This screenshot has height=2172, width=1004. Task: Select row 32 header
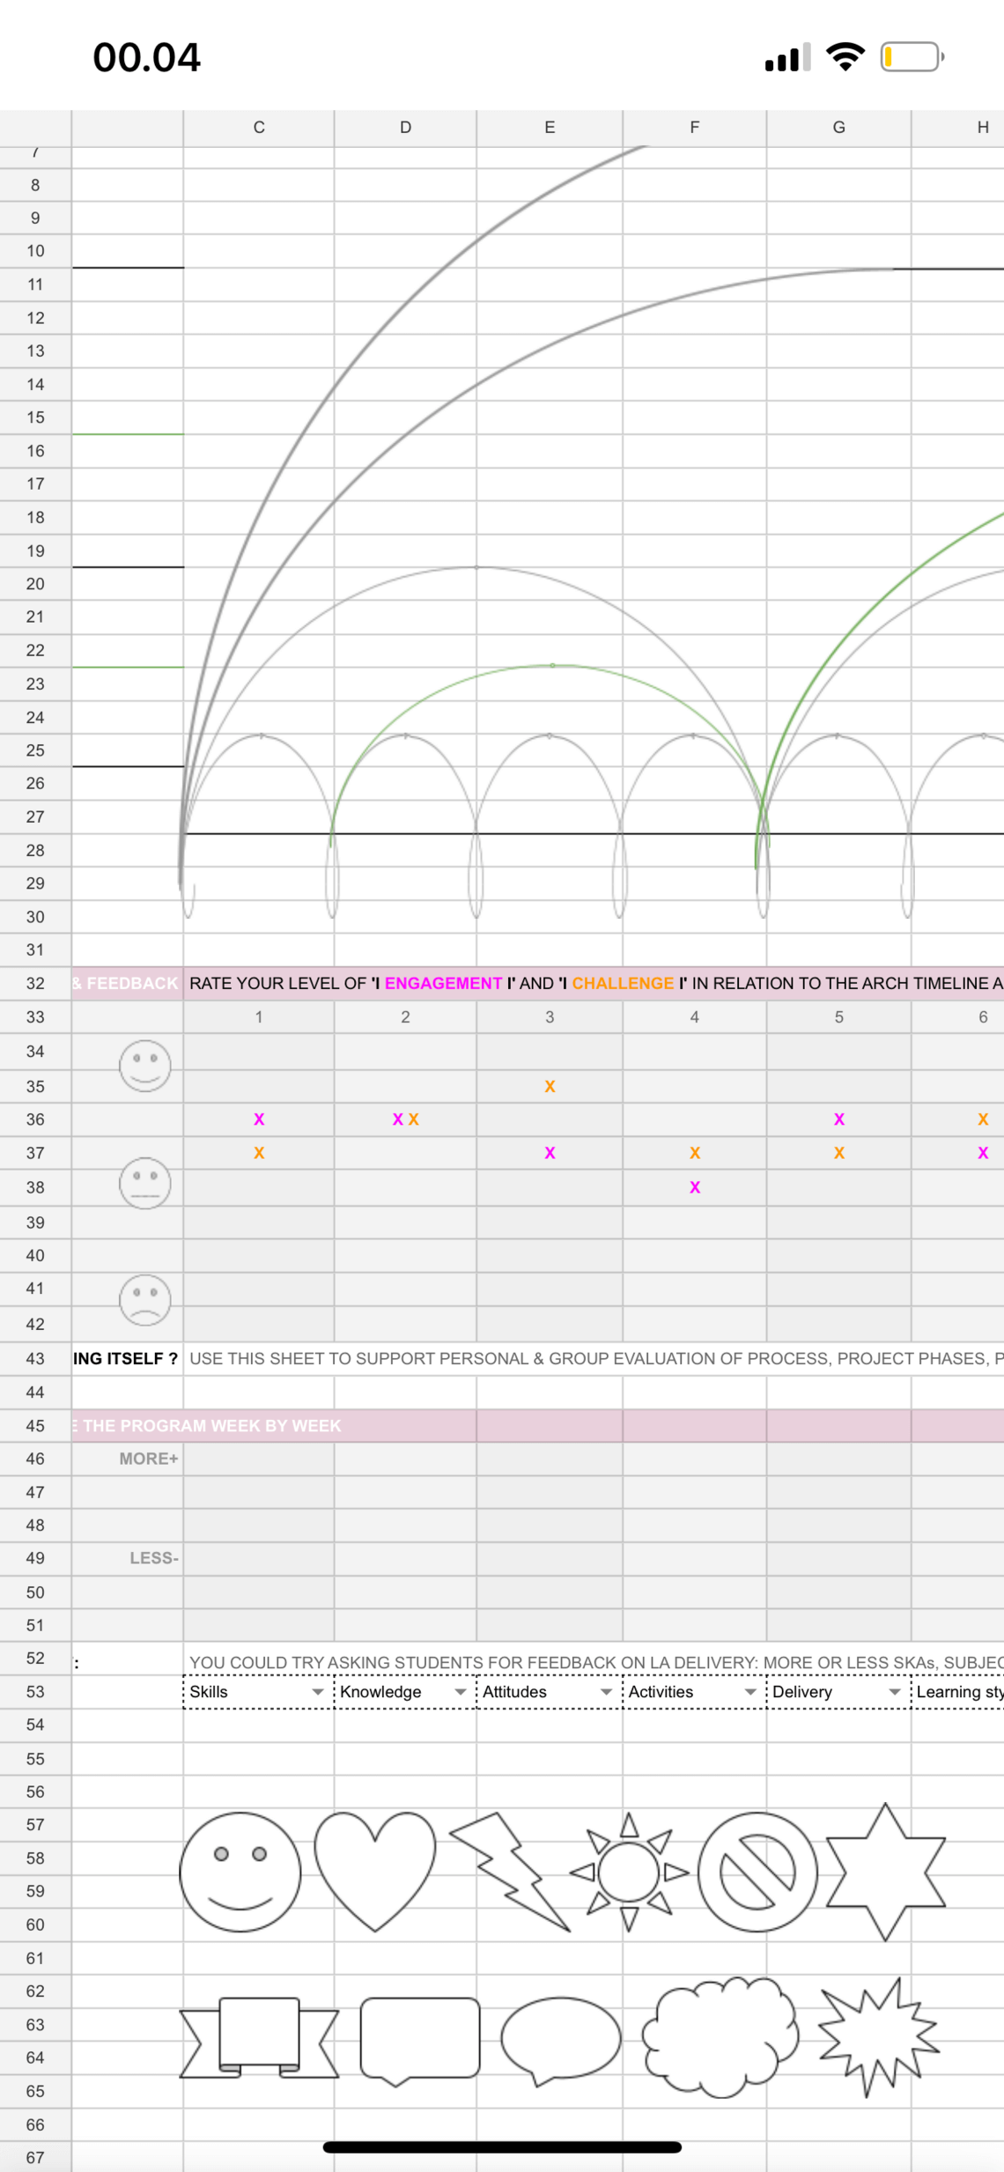35,983
